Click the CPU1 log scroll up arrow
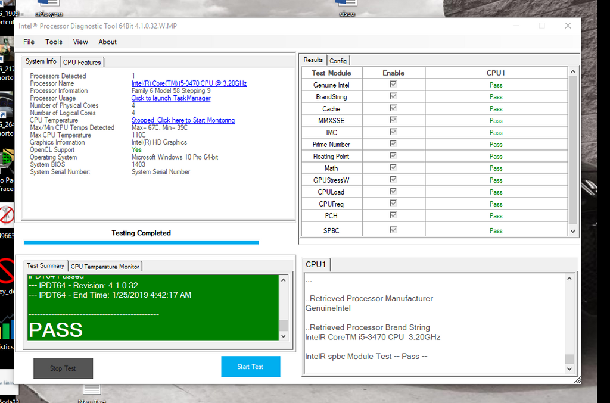 569,279
